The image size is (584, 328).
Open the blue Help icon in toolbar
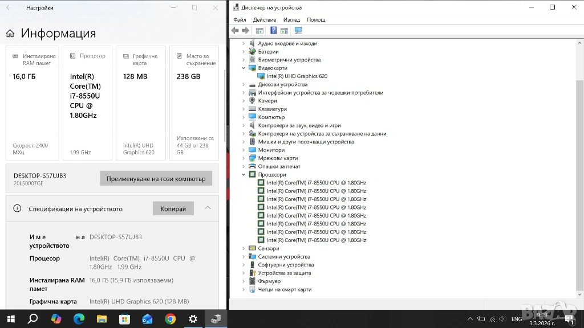[x=274, y=31]
